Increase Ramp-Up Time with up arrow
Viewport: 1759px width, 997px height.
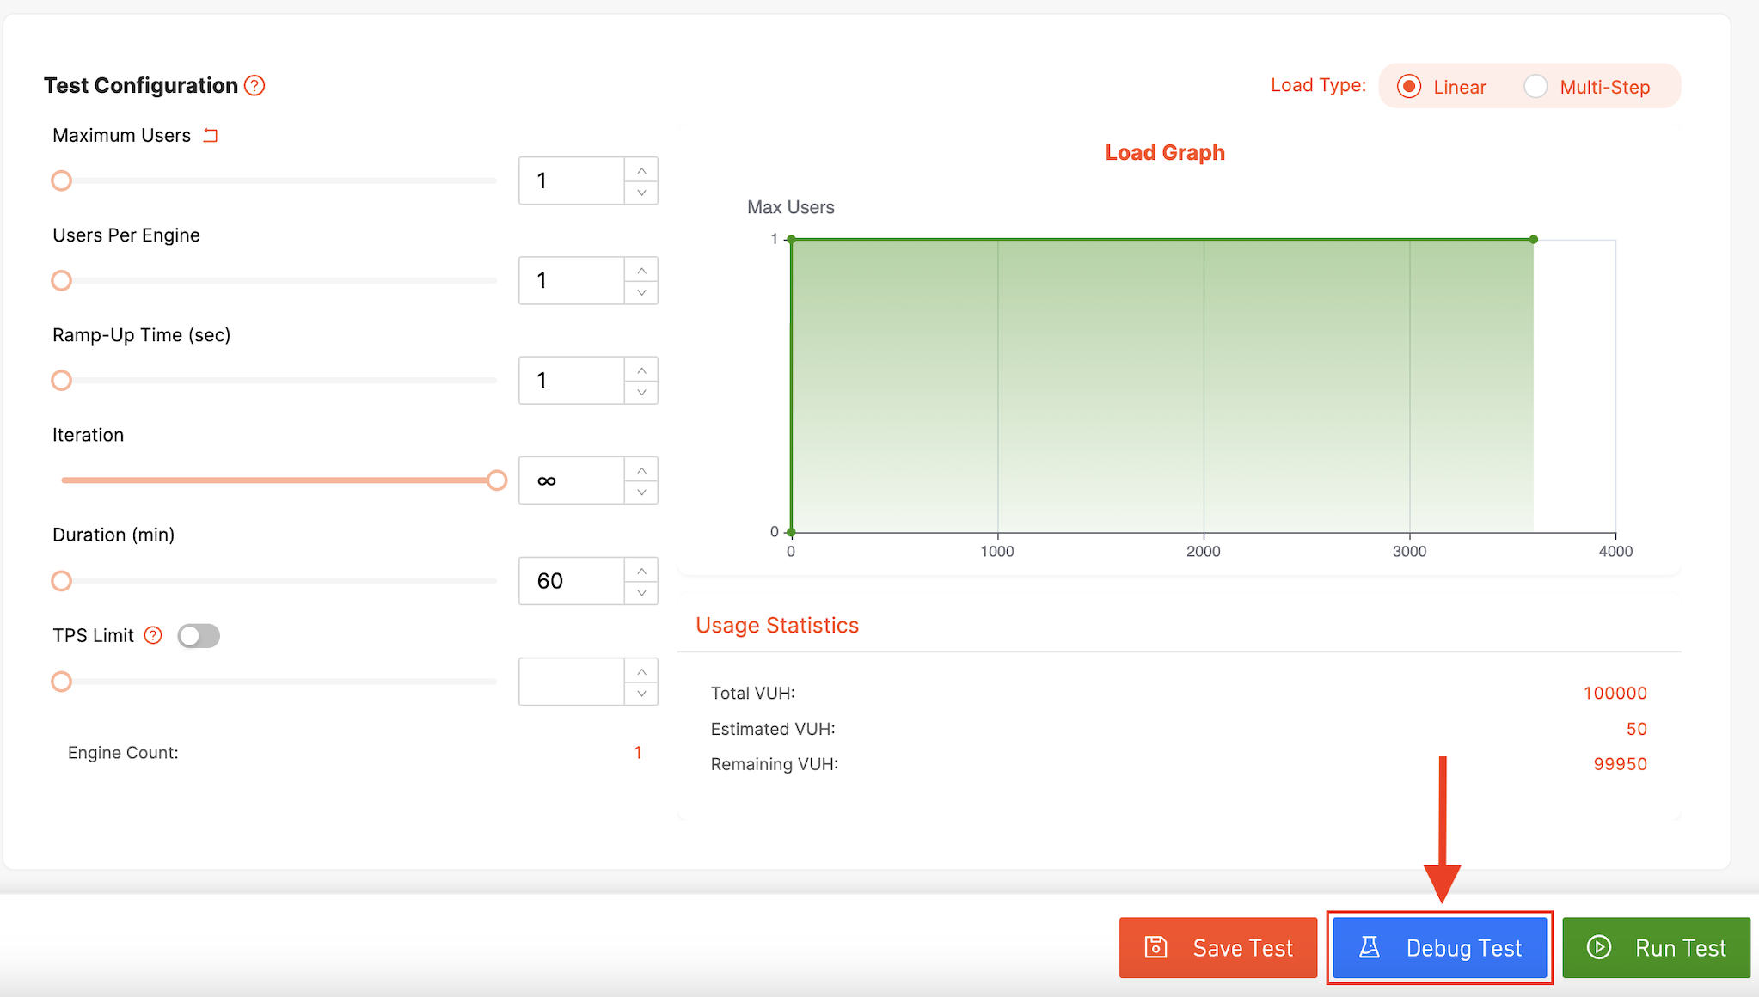click(x=641, y=370)
